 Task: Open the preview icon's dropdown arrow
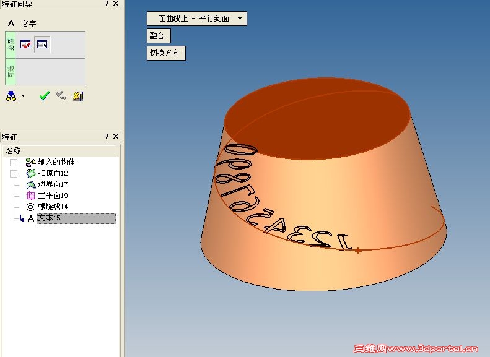coord(23,95)
